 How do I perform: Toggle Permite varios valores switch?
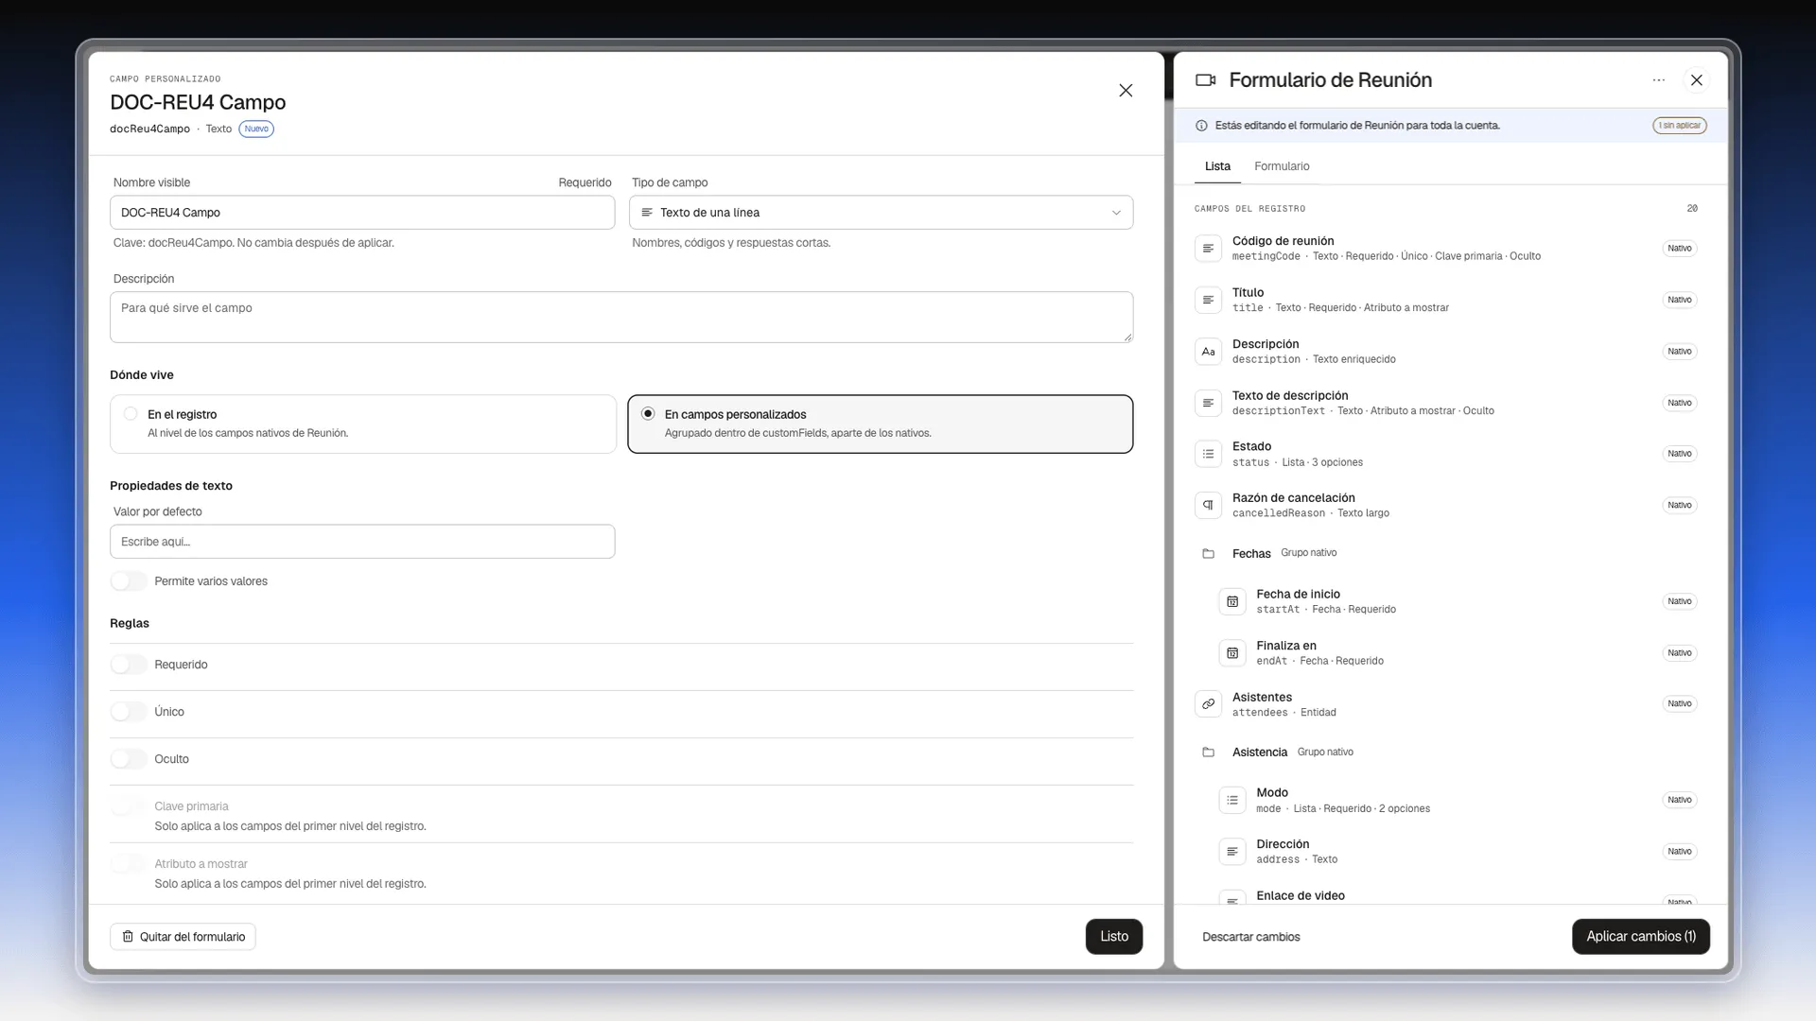(129, 581)
